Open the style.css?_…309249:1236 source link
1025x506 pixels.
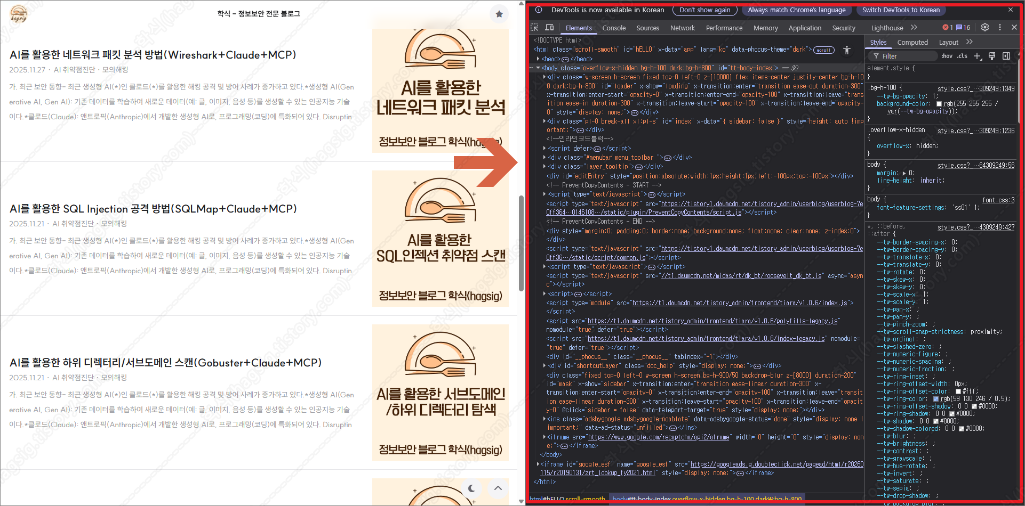(x=976, y=130)
